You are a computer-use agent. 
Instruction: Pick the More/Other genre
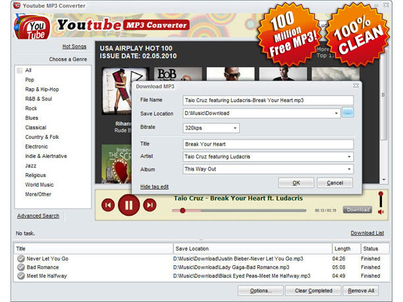(38, 194)
